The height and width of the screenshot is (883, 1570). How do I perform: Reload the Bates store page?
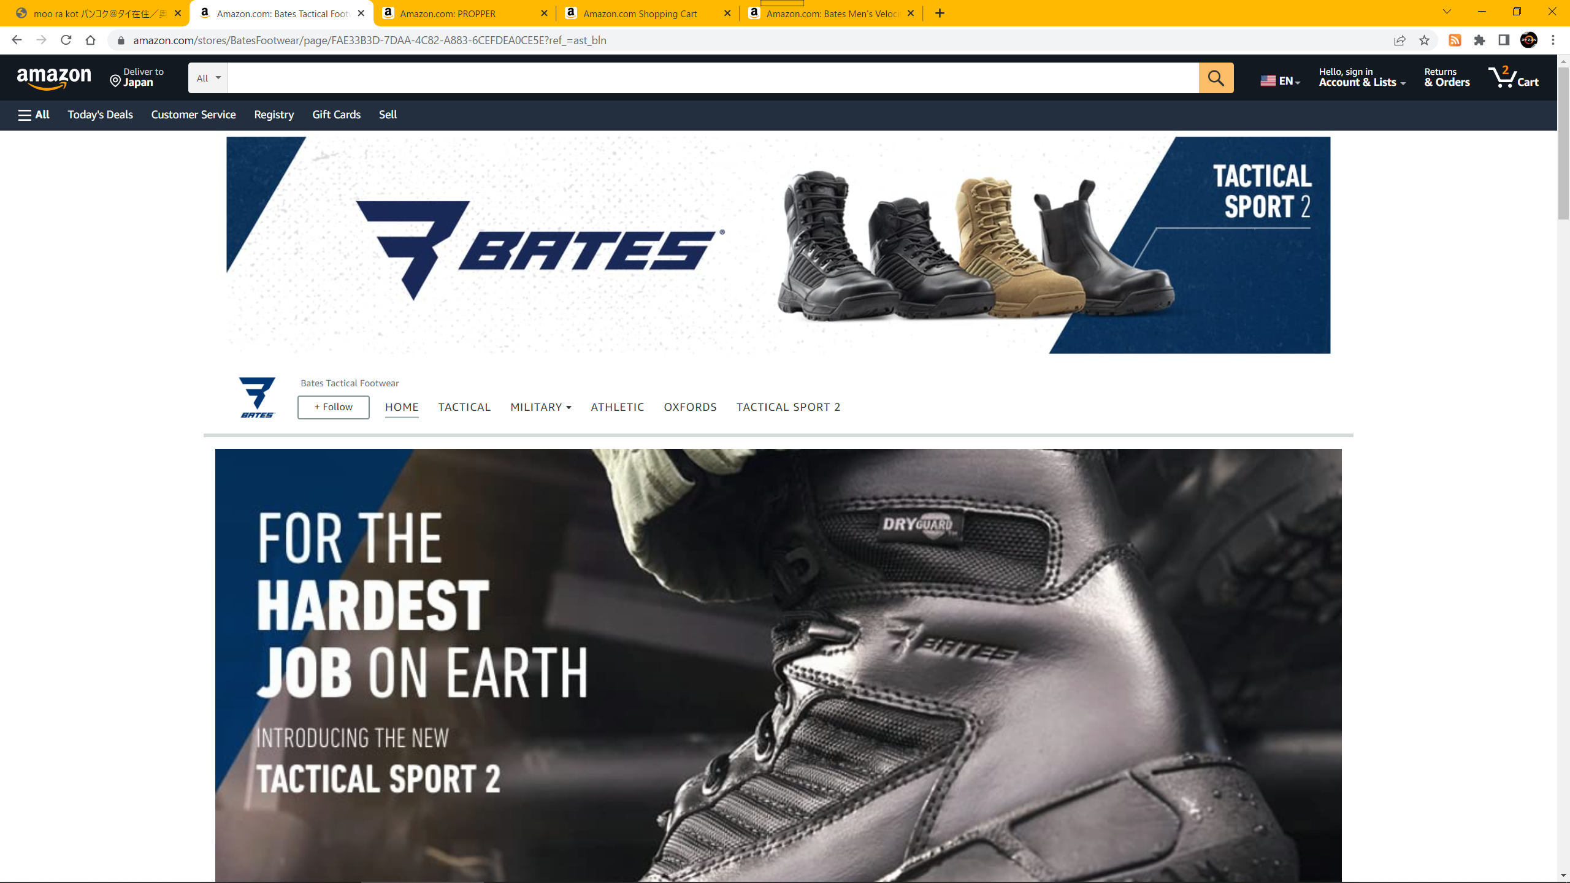66,40
